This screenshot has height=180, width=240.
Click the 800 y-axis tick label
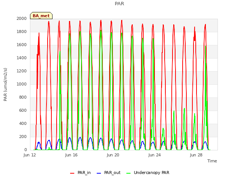(x=23, y=97)
